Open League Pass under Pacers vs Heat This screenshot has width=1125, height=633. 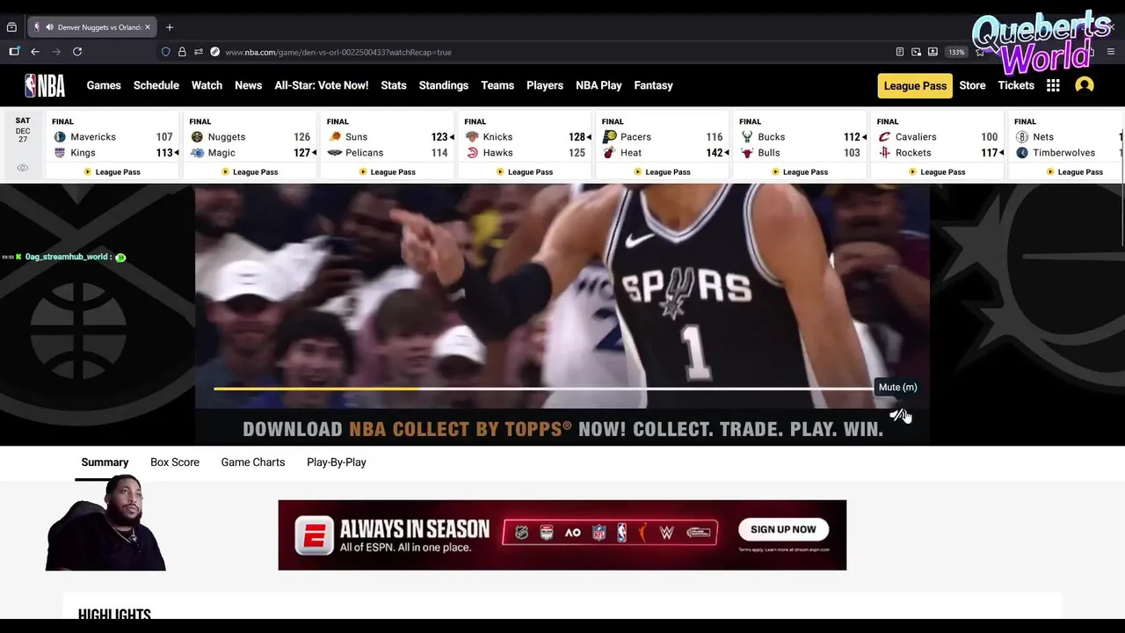tap(662, 172)
